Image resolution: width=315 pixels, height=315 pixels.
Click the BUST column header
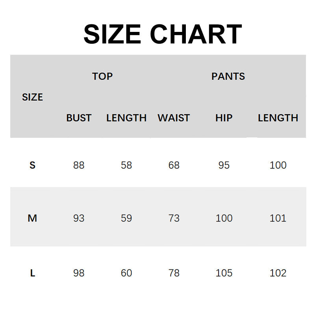coord(79,118)
